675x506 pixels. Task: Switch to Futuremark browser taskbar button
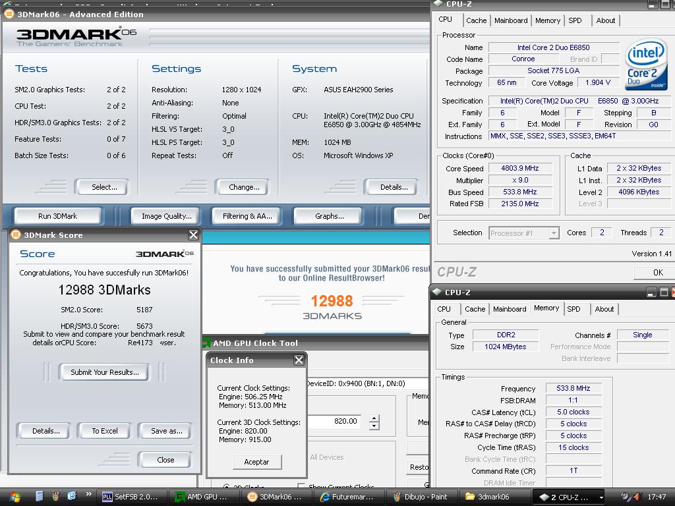coord(348,497)
